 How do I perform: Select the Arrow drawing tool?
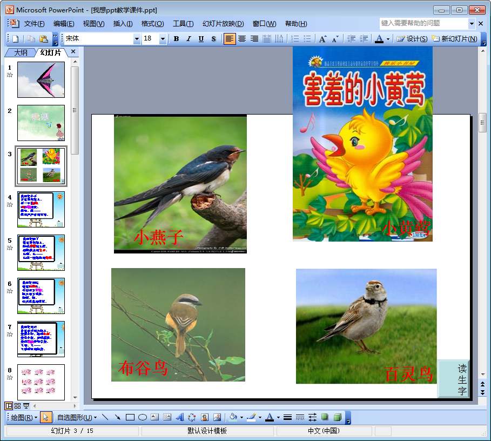coord(117,417)
